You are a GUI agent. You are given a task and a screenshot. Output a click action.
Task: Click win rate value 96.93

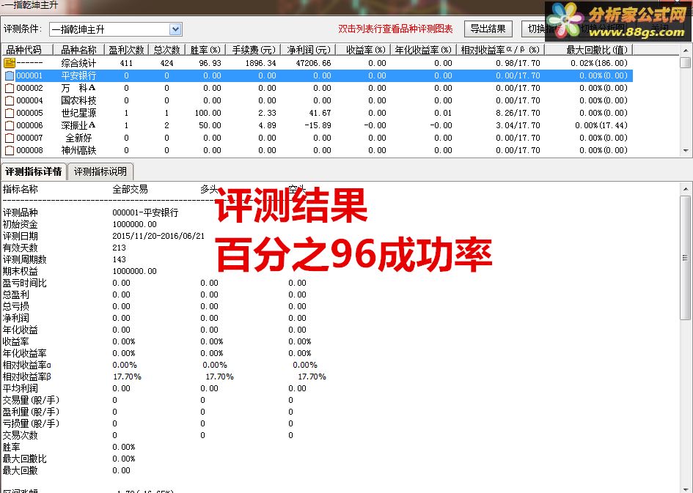(210, 63)
